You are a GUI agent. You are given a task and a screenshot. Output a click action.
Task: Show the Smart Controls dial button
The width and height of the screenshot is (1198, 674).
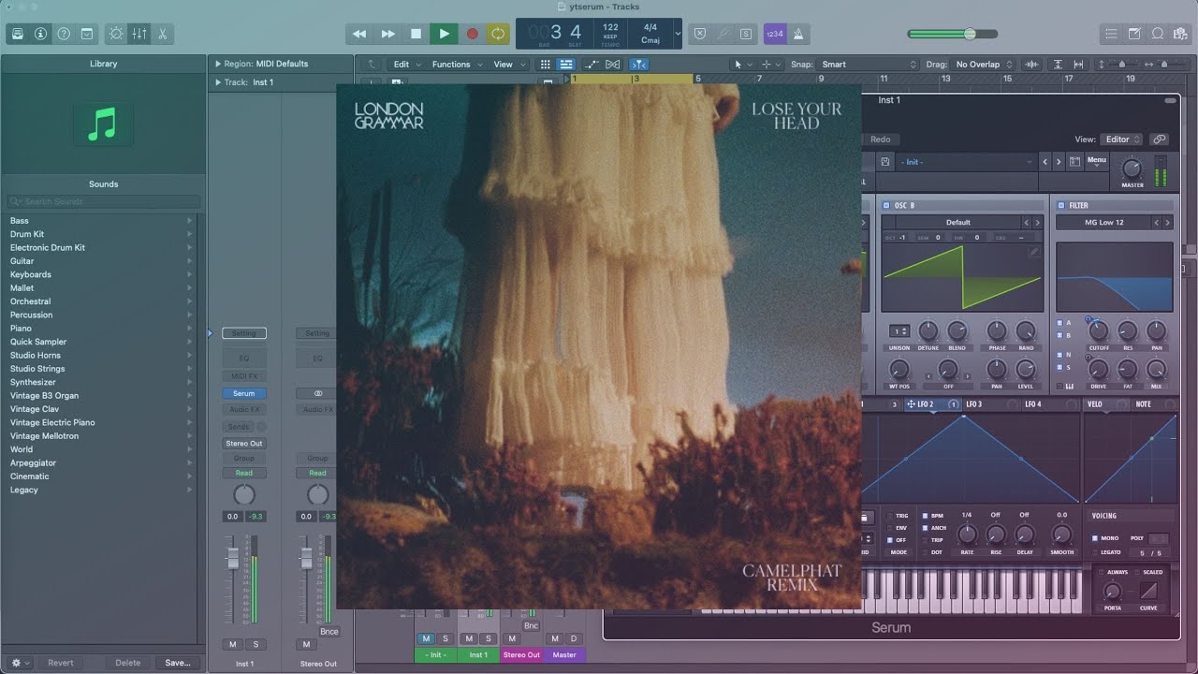coord(116,34)
